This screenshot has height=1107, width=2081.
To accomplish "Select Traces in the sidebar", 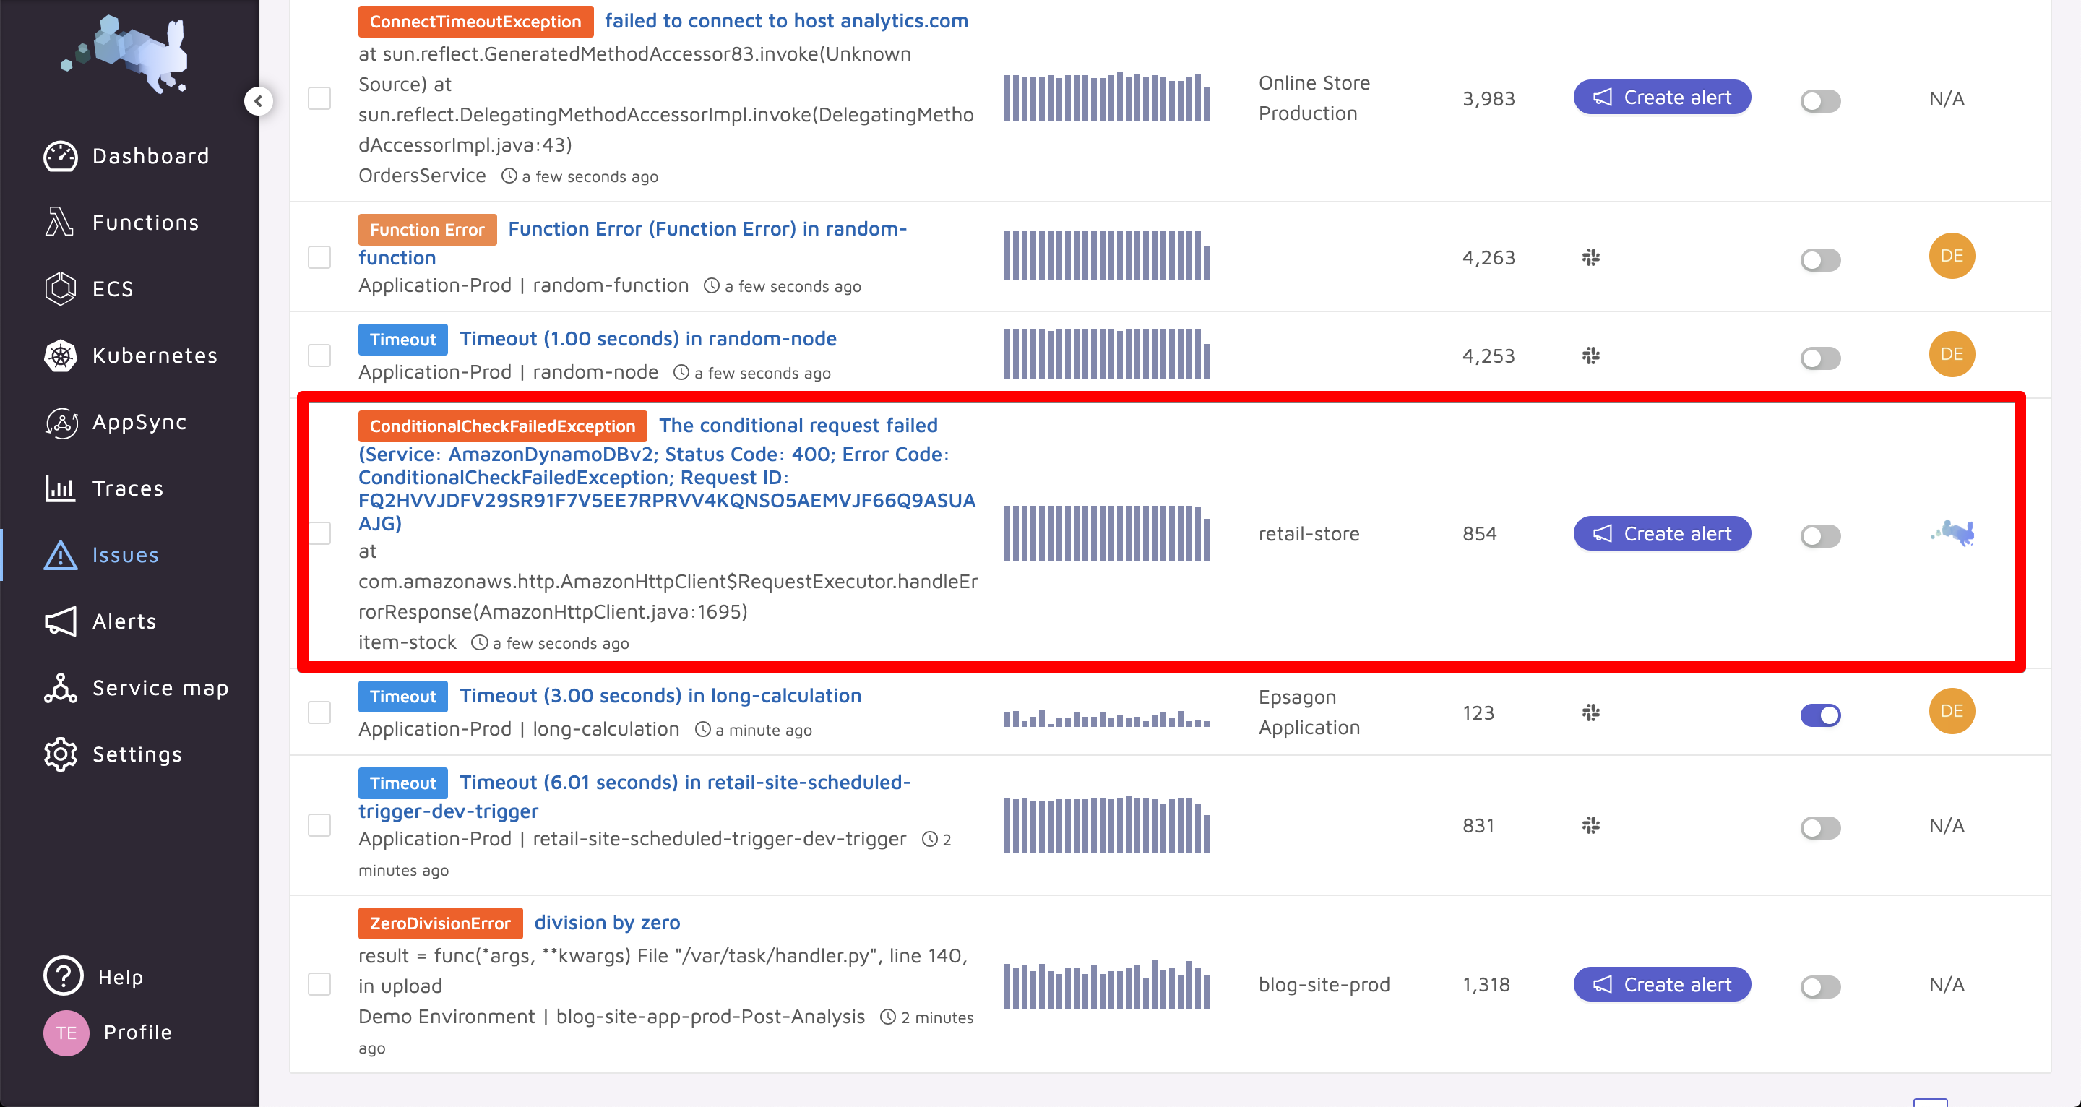I will pos(104,488).
